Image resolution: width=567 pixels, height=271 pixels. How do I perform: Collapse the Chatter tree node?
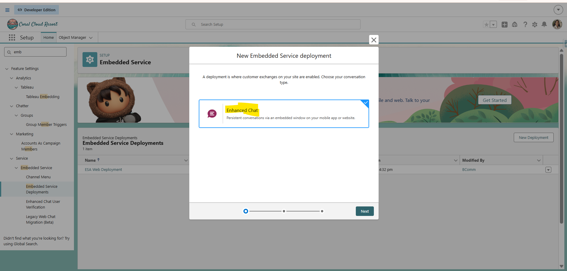coord(12,106)
